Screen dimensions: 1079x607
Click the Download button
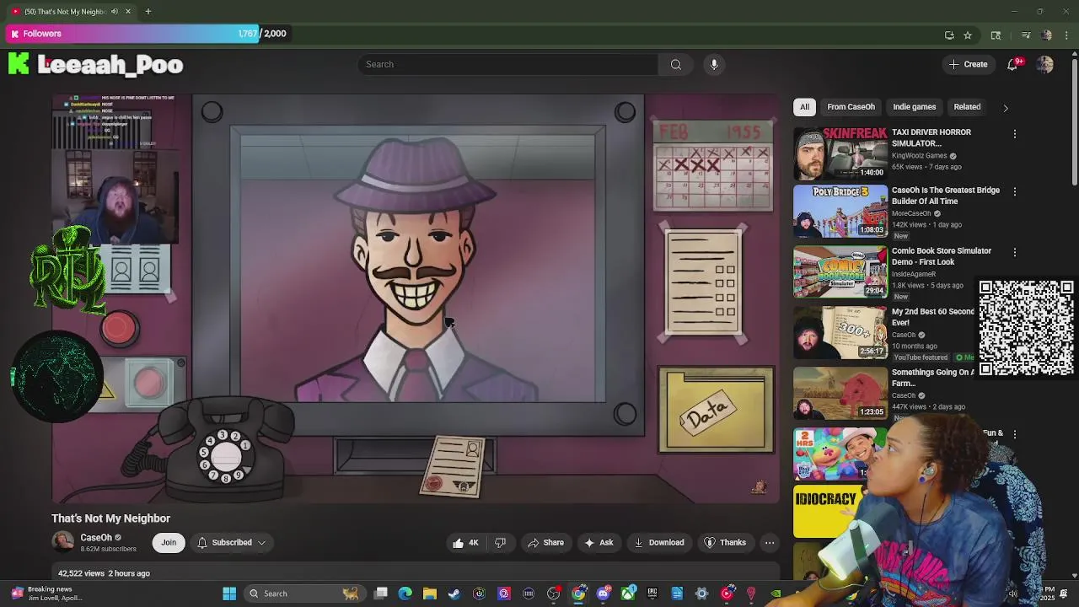pyautogui.click(x=659, y=543)
